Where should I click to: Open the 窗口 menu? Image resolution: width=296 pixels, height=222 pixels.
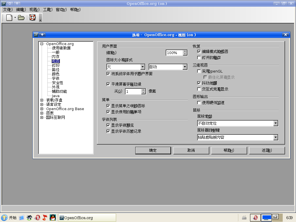(61, 10)
